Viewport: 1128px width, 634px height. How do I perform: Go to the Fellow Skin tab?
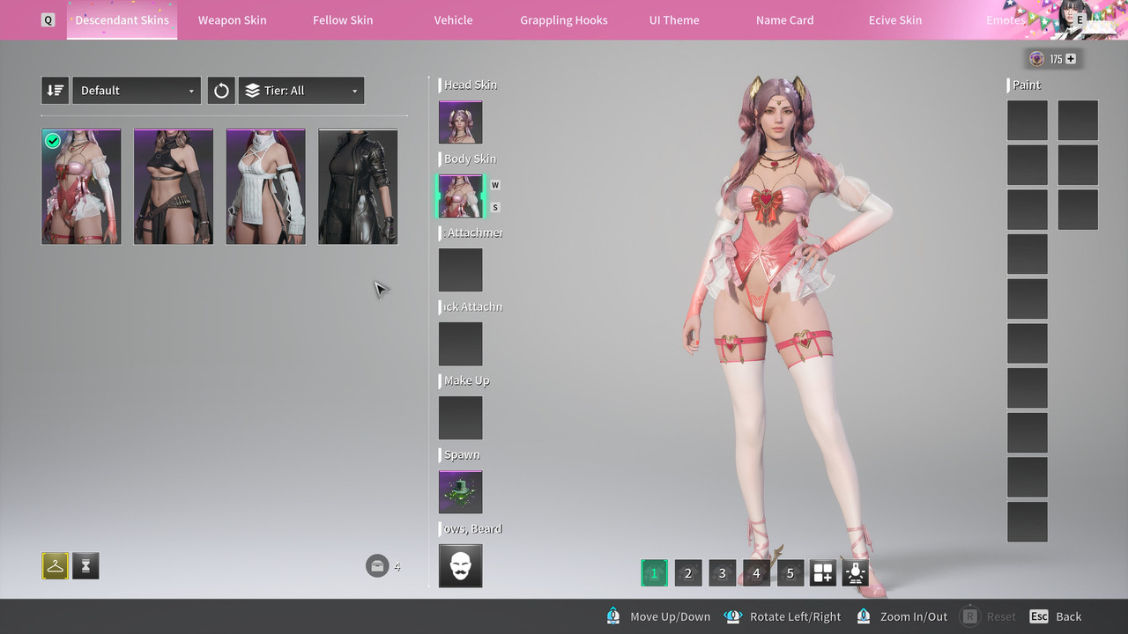click(343, 20)
